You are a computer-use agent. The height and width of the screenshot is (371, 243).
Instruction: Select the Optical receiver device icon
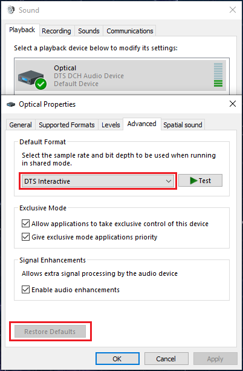pos(31,78)
